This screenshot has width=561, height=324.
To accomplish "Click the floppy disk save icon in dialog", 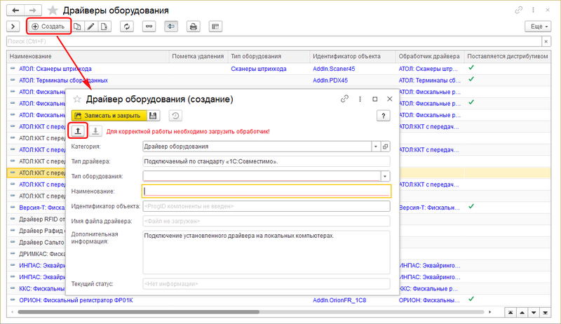I will [x=153, y=116].
